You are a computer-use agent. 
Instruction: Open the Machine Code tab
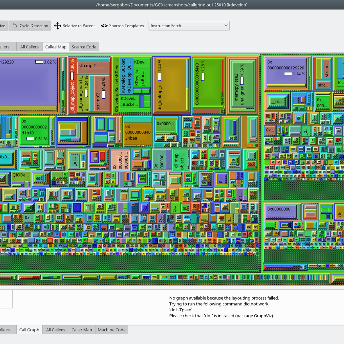pos(112,330)
